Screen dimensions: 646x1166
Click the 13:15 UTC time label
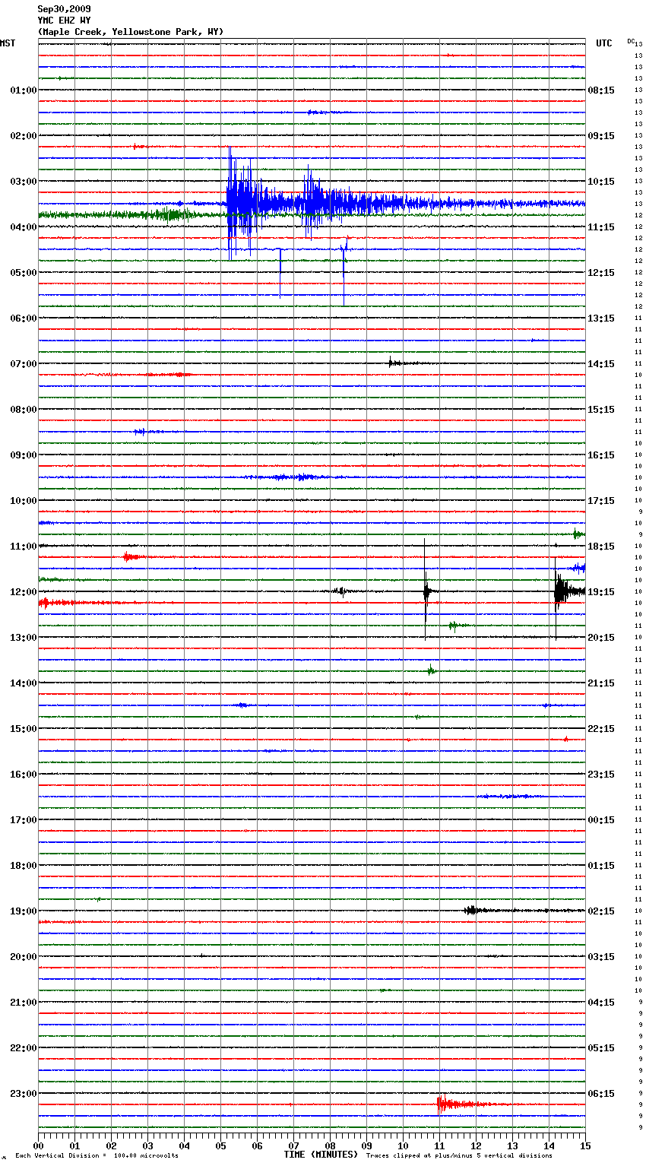click(x=601, y=318)
